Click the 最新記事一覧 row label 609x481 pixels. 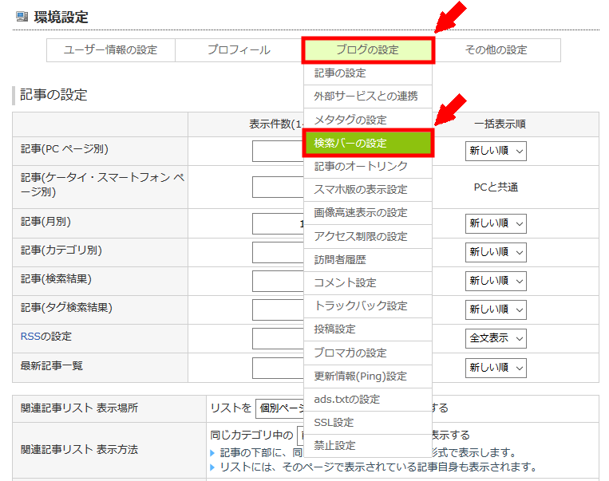click(x=52, y=365)
